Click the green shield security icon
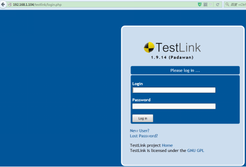 coord(199,4)
